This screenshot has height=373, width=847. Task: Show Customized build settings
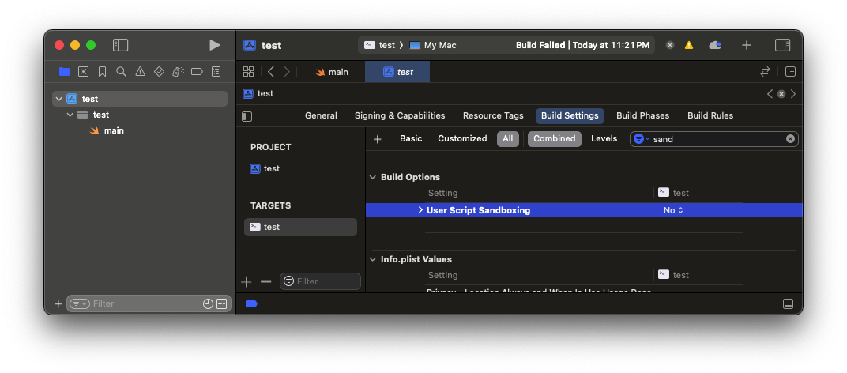[462, 139]
